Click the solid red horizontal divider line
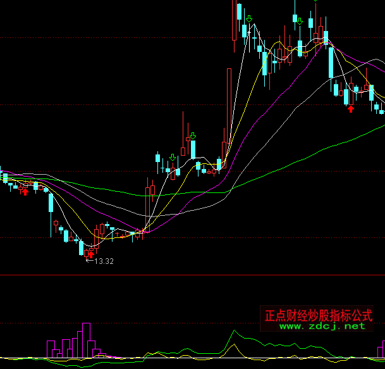The width and height of the screenshot is (385, 369). [x=190, y=275]
